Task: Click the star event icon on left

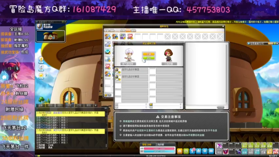Action: point(41,76)
